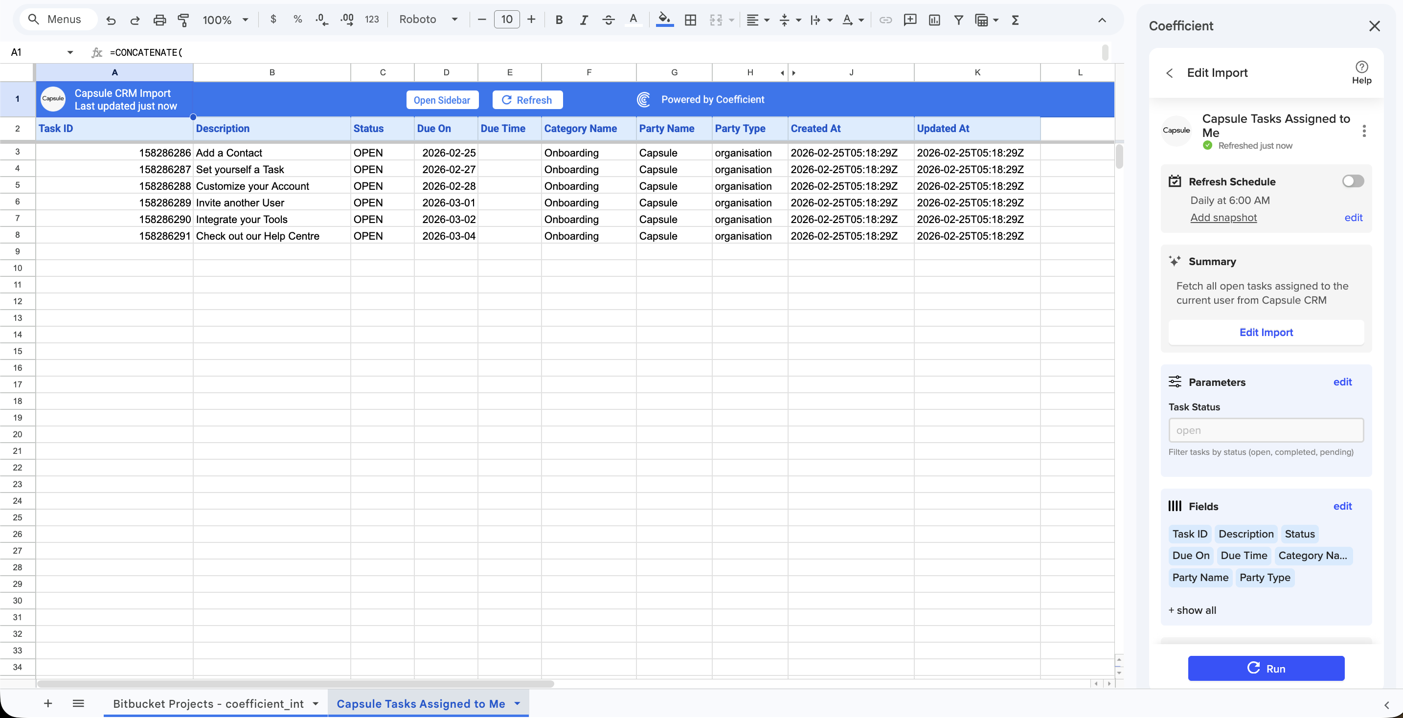The height and width of the screenshot is (718, 1403).
Task: Decrease decimal places icon
Action: click(322, 20)
